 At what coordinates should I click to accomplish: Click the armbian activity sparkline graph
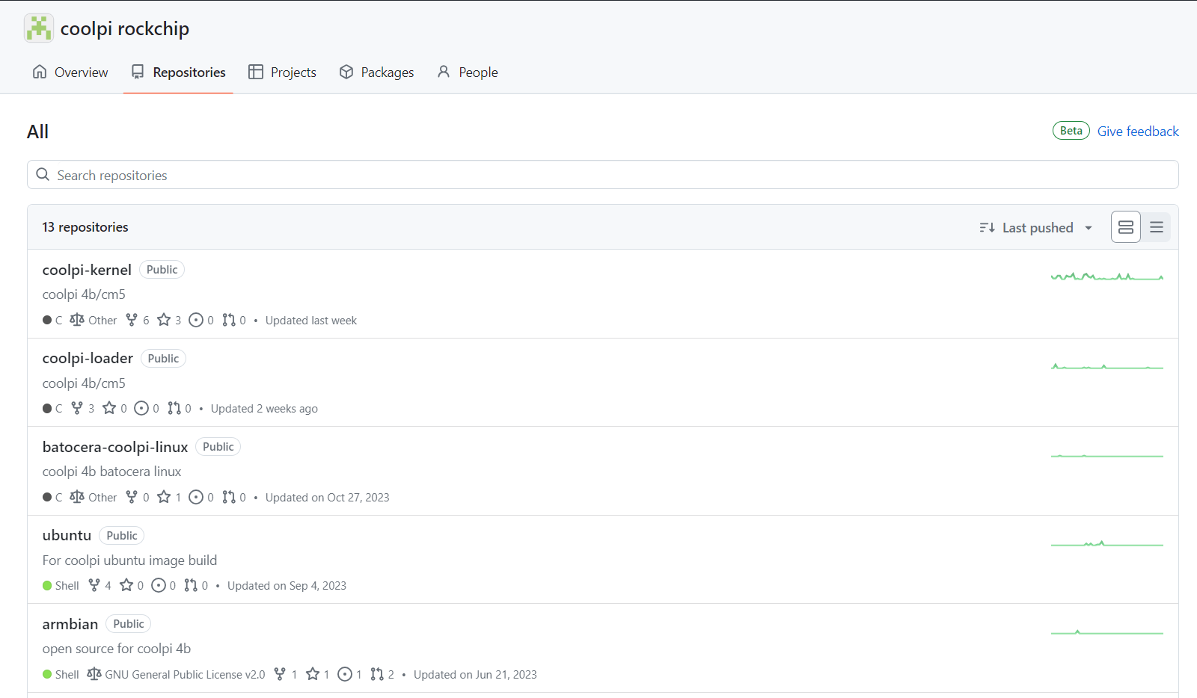point(1107,632)
